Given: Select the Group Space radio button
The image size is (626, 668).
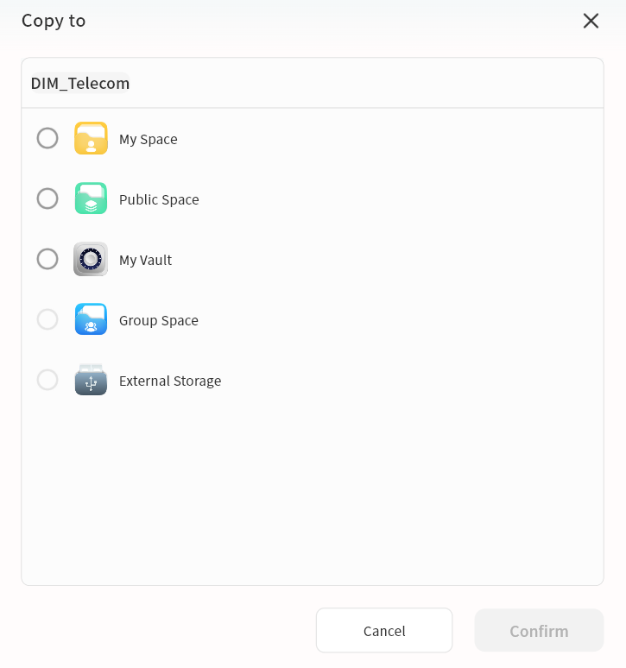Looking at the screenshot, I should [x=47, y=319].
